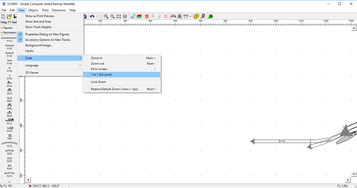Open dropdown arrow beside the platform icon
357x188 pixels.
tap(190, 16)
